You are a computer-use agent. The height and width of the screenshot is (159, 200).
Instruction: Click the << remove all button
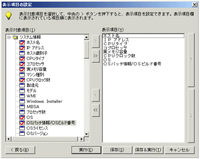click(95, 110)
